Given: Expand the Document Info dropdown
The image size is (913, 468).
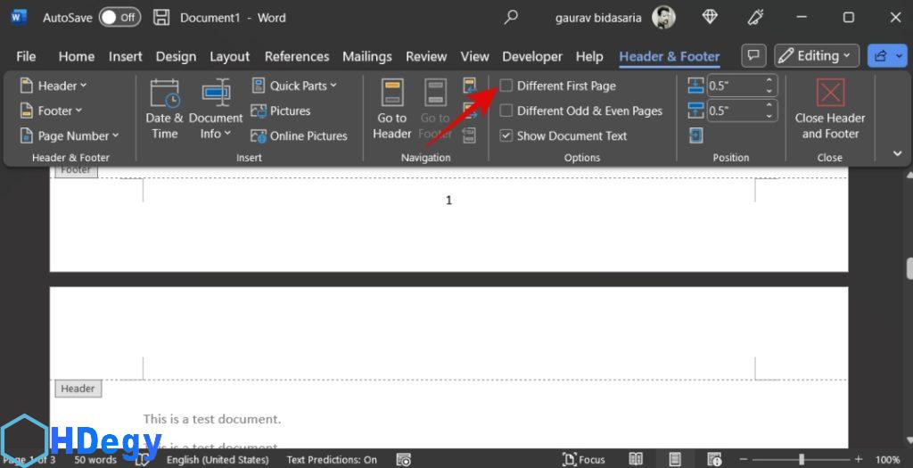Looking at the screenshot, I should (216, 125).
